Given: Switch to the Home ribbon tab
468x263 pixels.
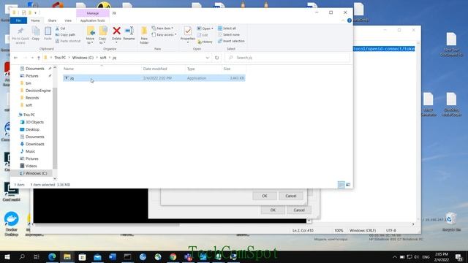Looking at the screenshot, I should point(35,20).
